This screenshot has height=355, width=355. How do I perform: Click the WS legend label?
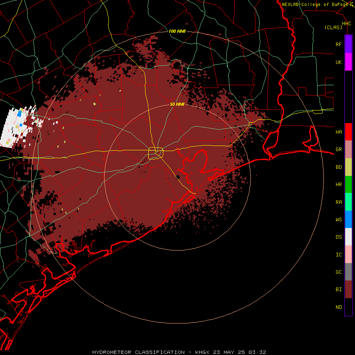point(338,220)
